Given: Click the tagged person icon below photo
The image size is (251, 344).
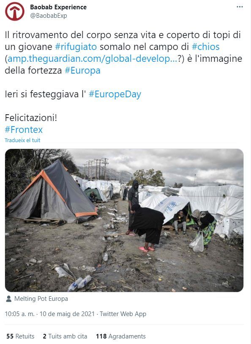Looking at the screenshot, I should tap(9, 299).
